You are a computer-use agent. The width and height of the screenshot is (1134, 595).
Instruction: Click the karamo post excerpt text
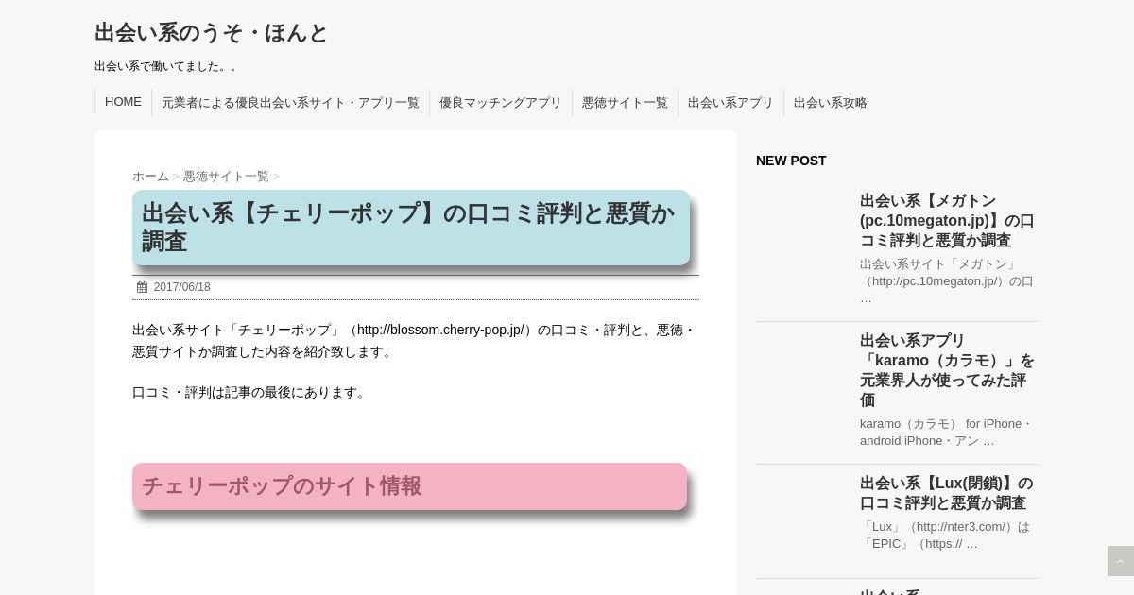(947, 432)
